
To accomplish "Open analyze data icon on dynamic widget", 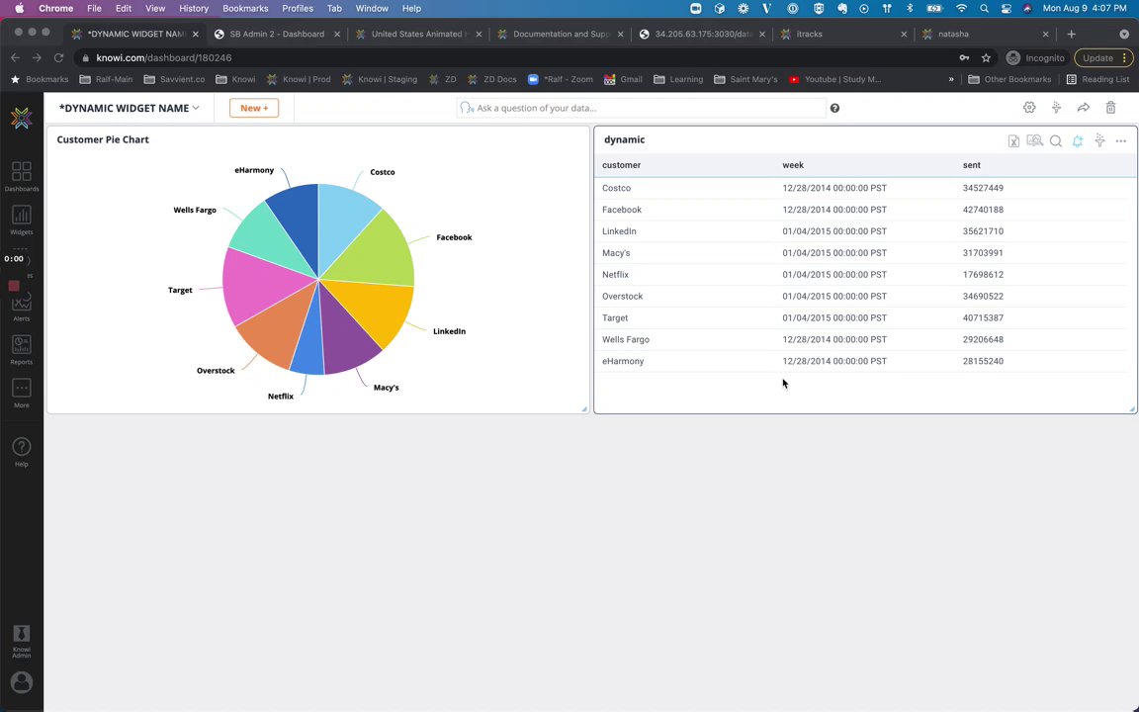I will (x=1034, y=141).
